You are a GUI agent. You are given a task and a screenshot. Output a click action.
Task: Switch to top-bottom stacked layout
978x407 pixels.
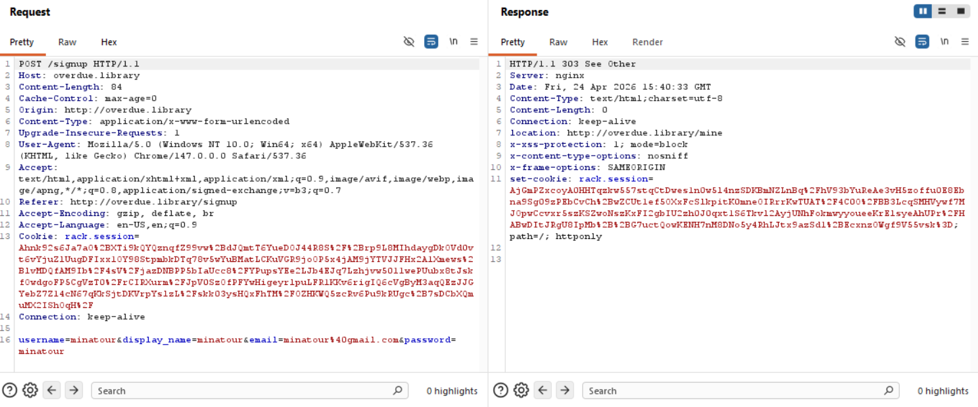click(942, 11)
